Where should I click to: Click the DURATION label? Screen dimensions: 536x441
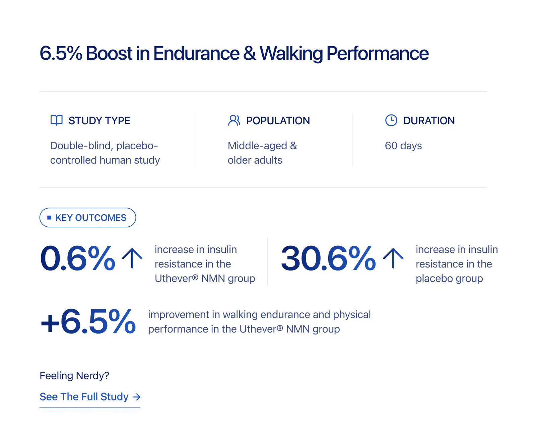[x=429, y=121]
